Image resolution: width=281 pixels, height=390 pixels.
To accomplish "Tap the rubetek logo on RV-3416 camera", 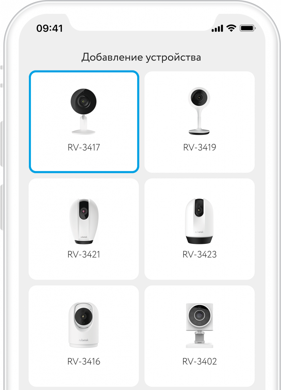I will tap(83, 340).
